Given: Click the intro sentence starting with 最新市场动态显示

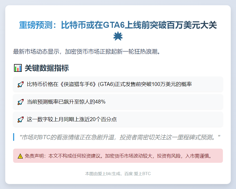Looking at the screenshot, I should [87, 52].
